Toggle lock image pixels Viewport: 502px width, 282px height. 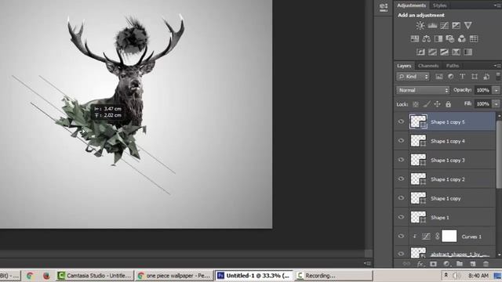[427, 104]
